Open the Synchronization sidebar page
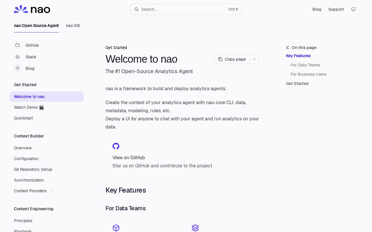Image resolution: width=372 pixels, height=232 pixels. [x=46, y=180]
